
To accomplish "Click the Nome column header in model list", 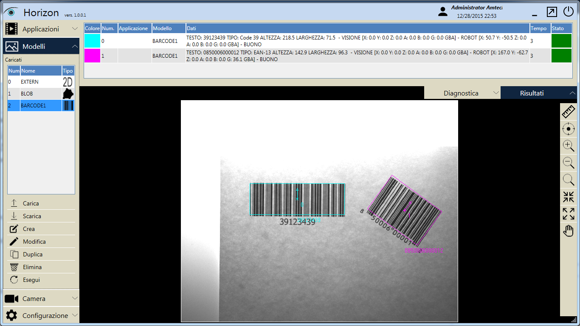I will 41,71.
